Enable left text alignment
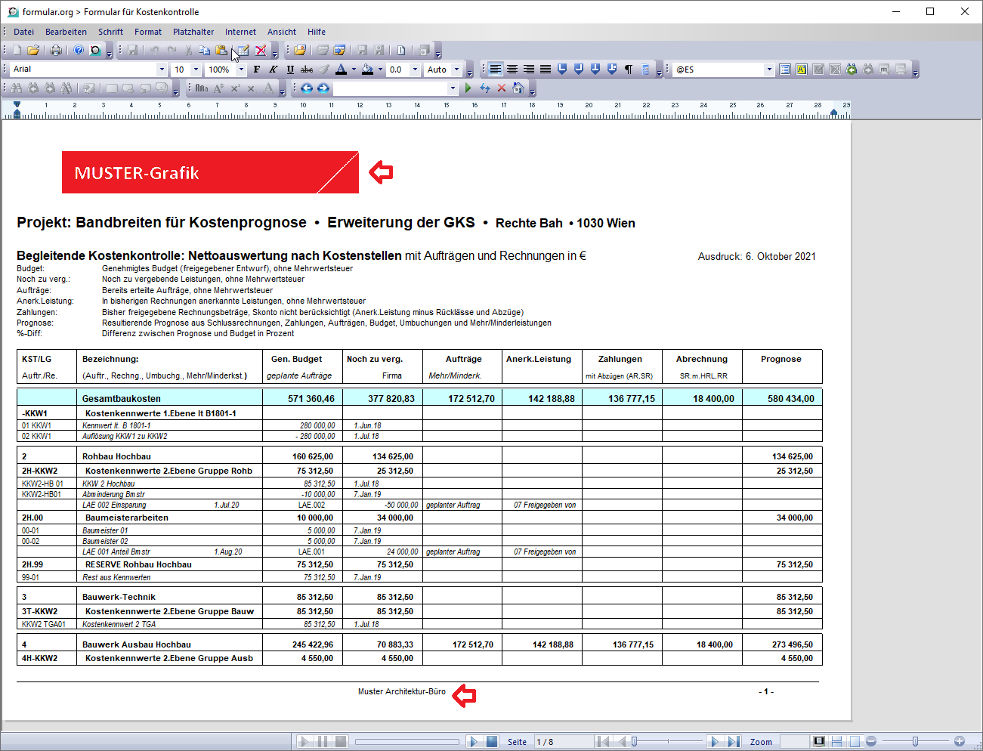 pyautogui.click(x=495, y=70)
